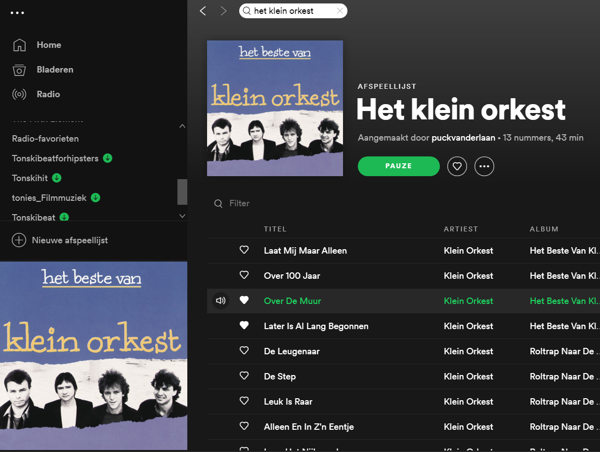The image size is (600, 452).
Task: Click the speaker icon on playing track
Action: tap(220, 301)
